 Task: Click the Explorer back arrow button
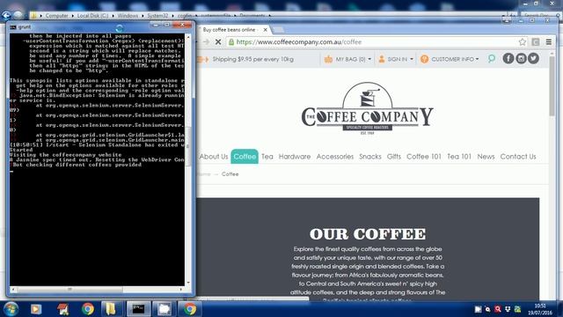6,16
